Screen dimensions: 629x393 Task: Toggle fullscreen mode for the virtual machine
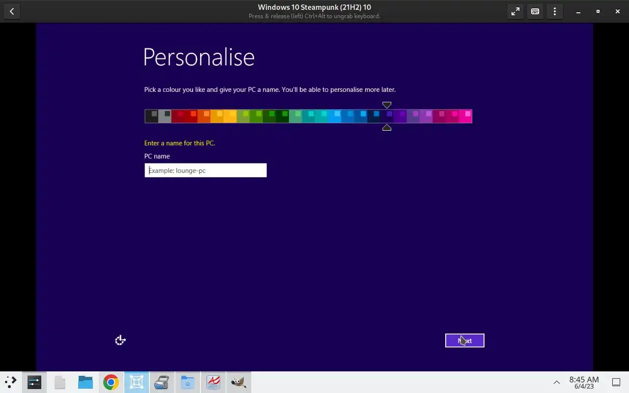[515, 11]
